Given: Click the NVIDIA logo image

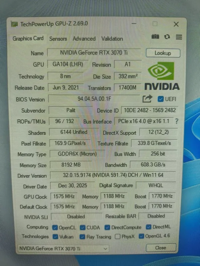Looking at the screenshot, I should pyautogui.click(x=162, y=76).
